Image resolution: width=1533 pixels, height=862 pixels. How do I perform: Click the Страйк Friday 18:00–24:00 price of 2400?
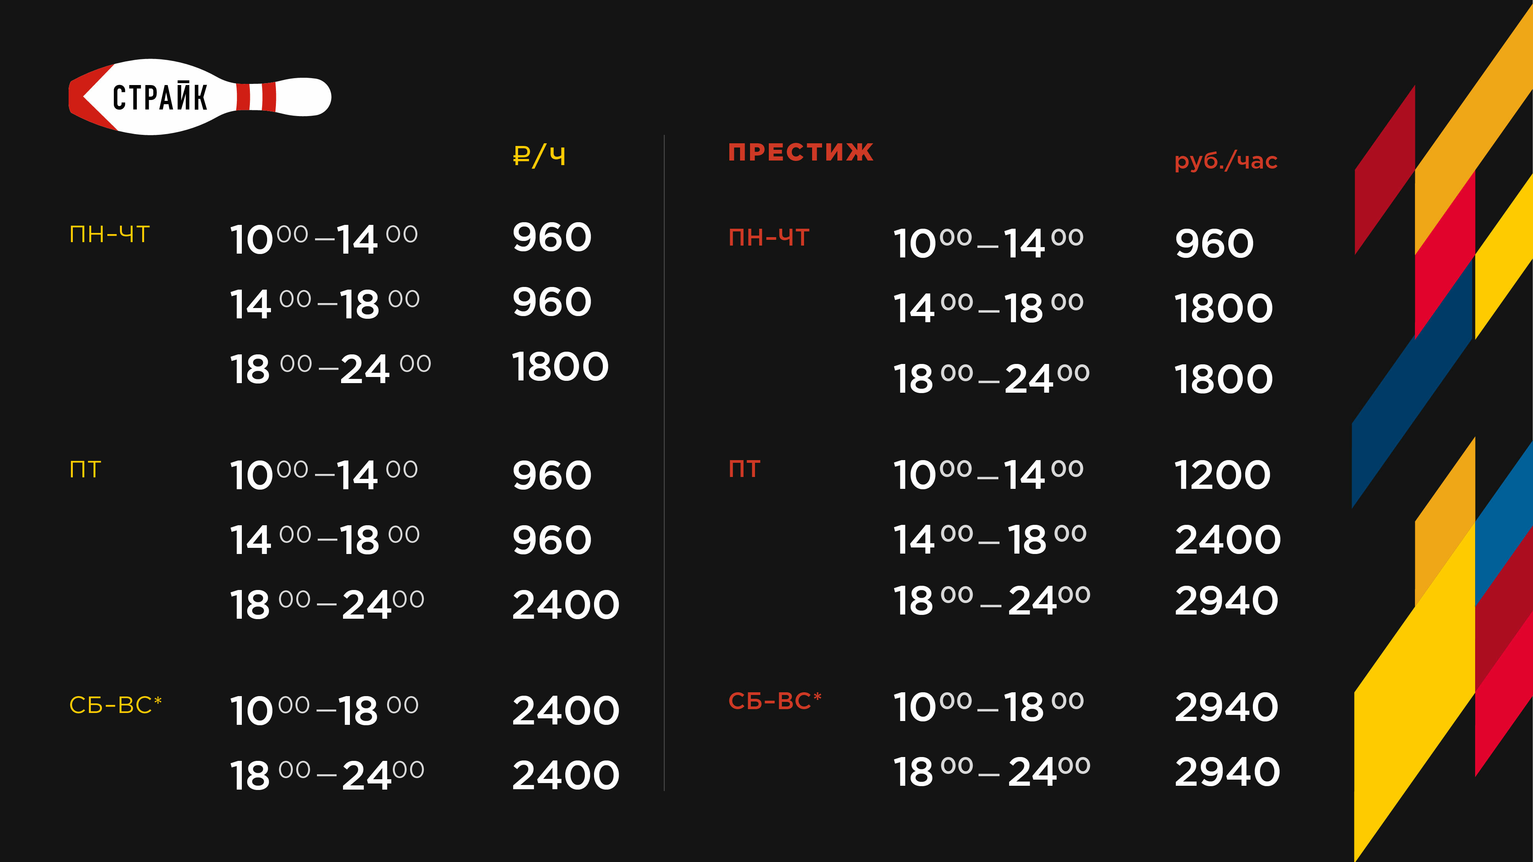[x=565, y=605]
